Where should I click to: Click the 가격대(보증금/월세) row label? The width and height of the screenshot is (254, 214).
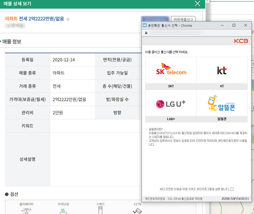click(27, 99)
